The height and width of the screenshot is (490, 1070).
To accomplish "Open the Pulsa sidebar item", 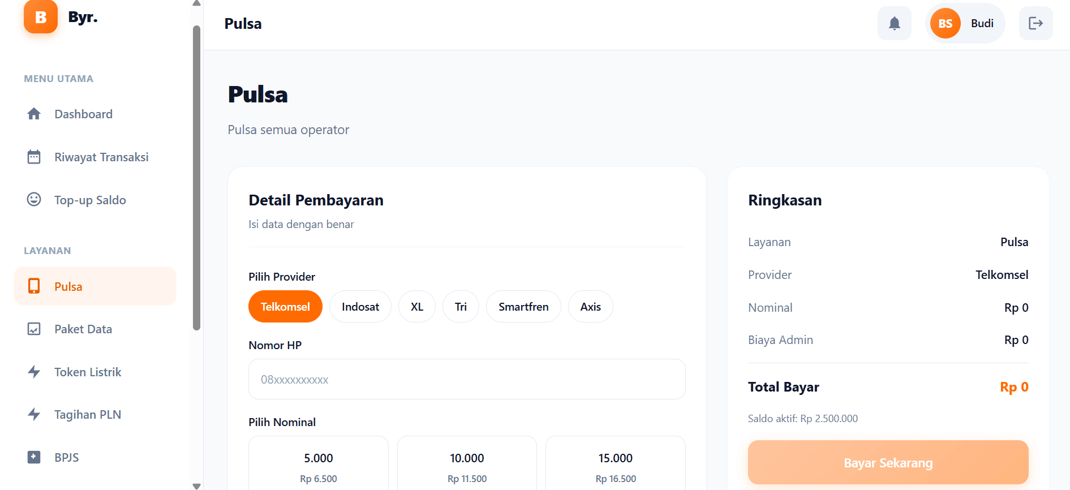I will click(x=95, y=286).
